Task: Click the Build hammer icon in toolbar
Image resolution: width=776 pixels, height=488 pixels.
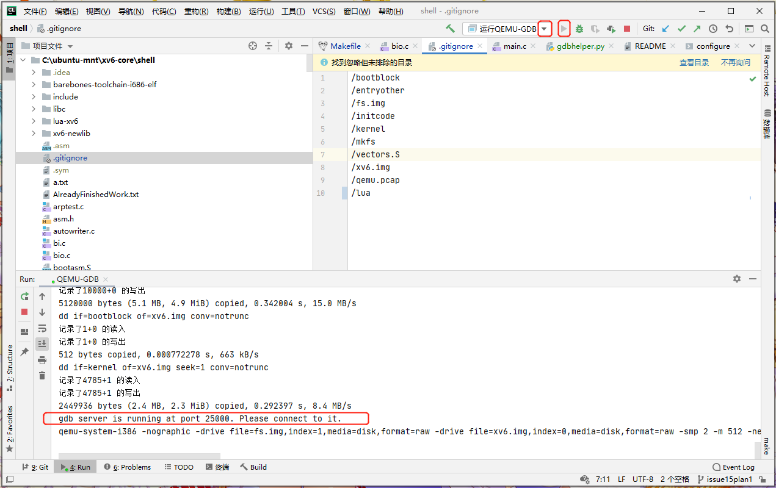Action: [451, 29]
